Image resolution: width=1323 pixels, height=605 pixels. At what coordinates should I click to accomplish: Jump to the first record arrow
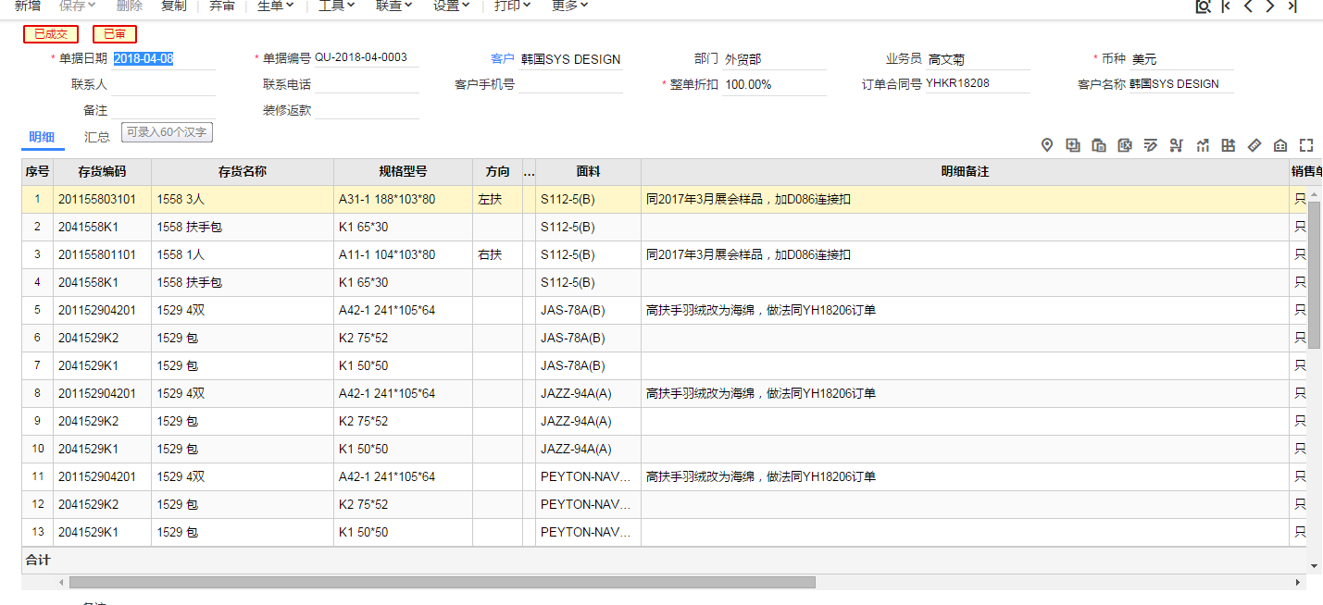tap(1226, 6)
